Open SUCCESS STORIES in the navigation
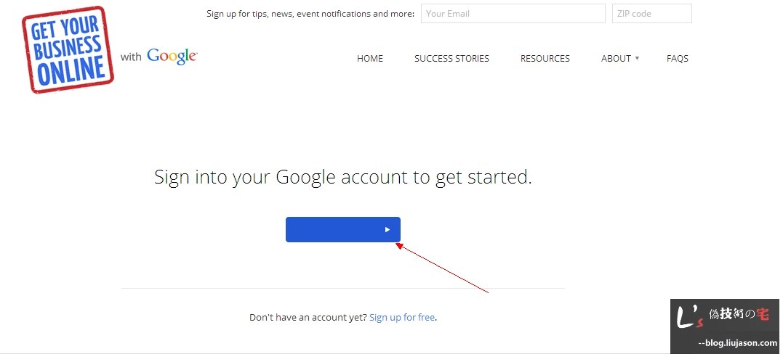 (451, 59)
